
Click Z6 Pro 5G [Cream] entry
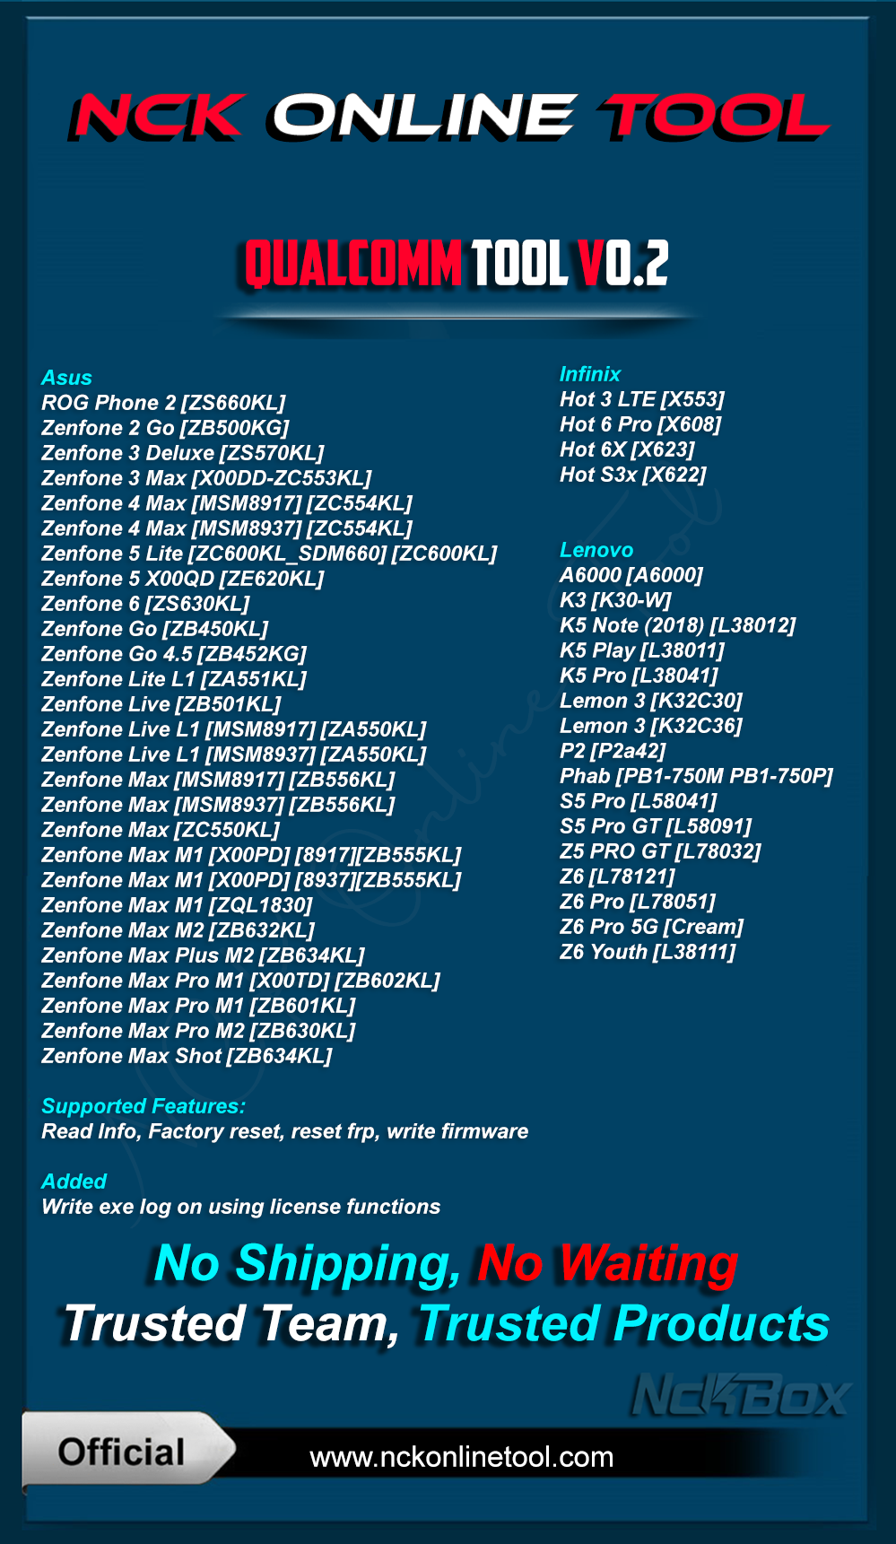(652, 927)
